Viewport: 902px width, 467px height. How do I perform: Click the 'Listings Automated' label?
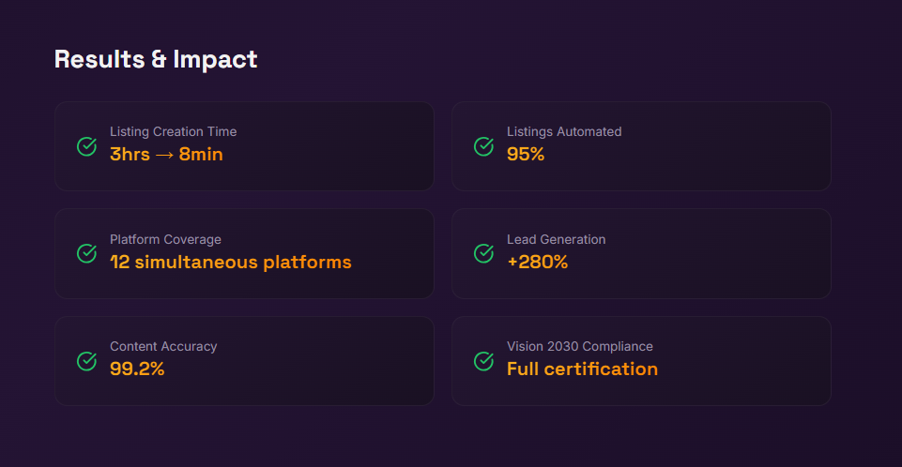pyautogui.click(x=564, y=132)
